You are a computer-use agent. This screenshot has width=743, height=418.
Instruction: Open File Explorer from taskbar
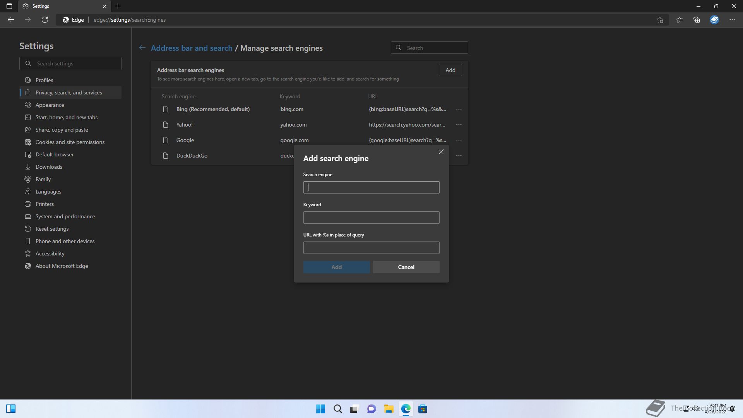point(389,409)
